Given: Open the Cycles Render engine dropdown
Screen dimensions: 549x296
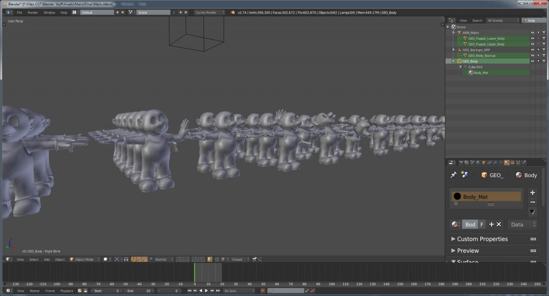Looking at the screenshot, I should pyautogui.click(x=209, y=12).
